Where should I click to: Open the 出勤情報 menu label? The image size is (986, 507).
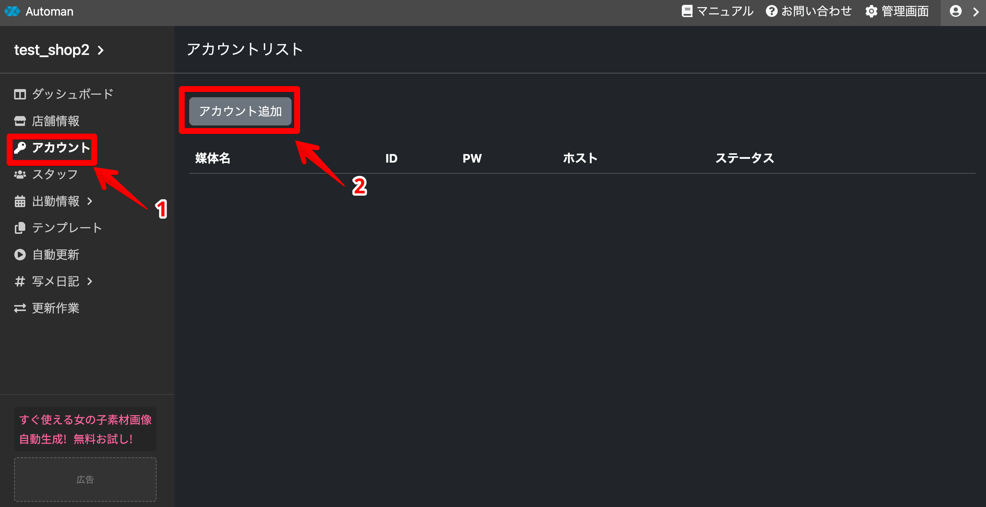coord(56,201)
